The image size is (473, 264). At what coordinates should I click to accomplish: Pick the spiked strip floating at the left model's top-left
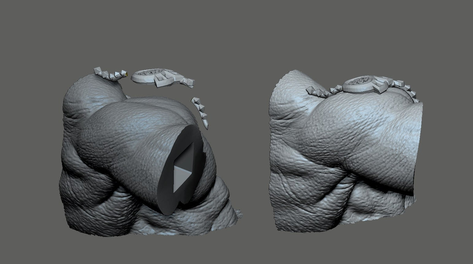pyautogui.click(x=110, y=75)
